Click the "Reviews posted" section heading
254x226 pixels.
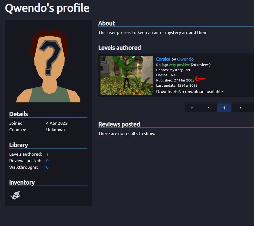[119, 124]
